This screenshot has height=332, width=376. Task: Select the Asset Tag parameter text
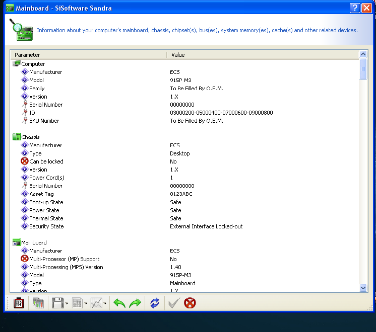(41, 194)
